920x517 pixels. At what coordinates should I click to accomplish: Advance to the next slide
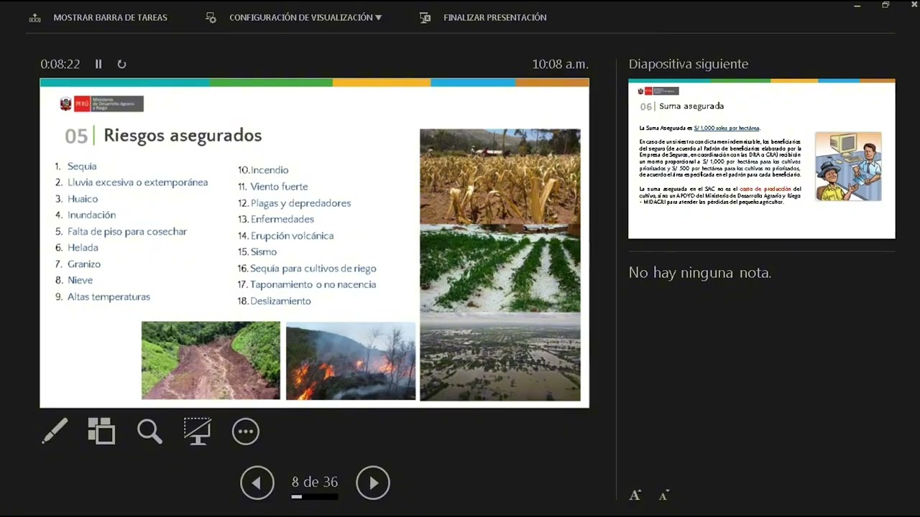(373, 483)
